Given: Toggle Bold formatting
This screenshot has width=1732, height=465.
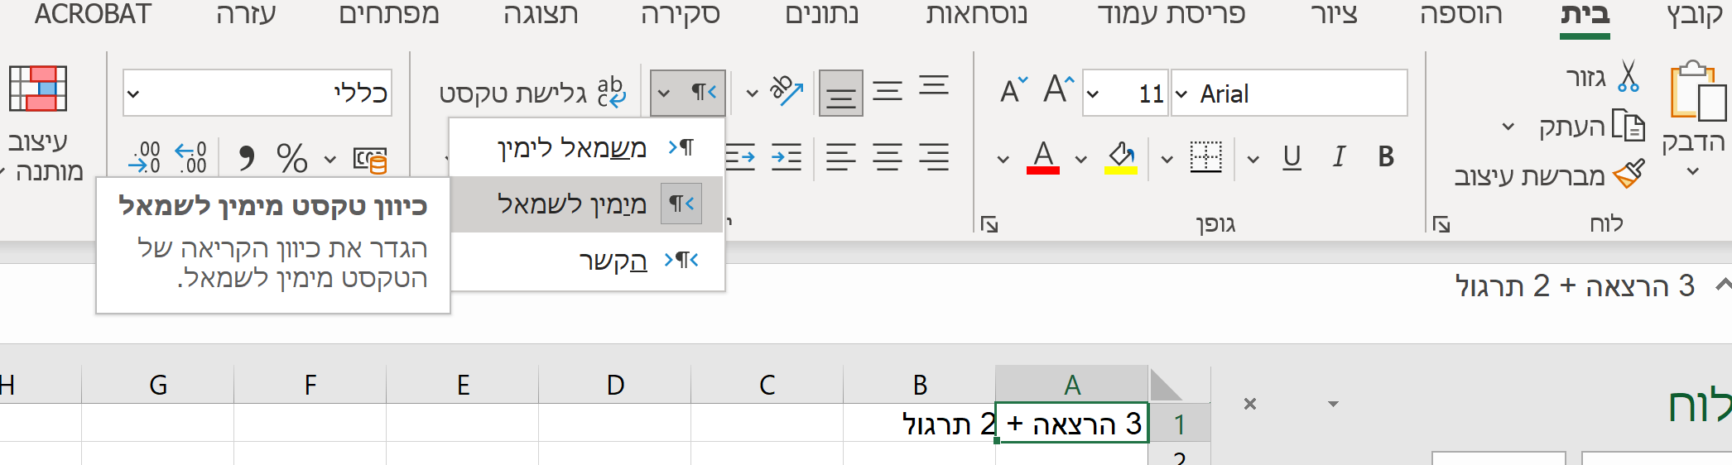Looking at the screenshot, I should [1386, 156].
